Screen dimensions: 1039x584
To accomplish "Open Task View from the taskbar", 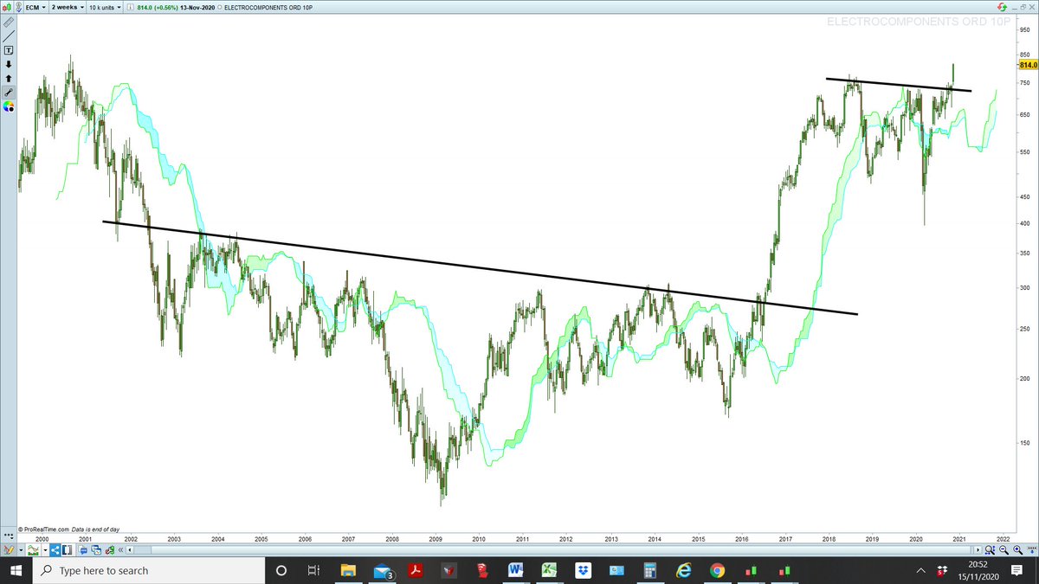I will (314, 571).
